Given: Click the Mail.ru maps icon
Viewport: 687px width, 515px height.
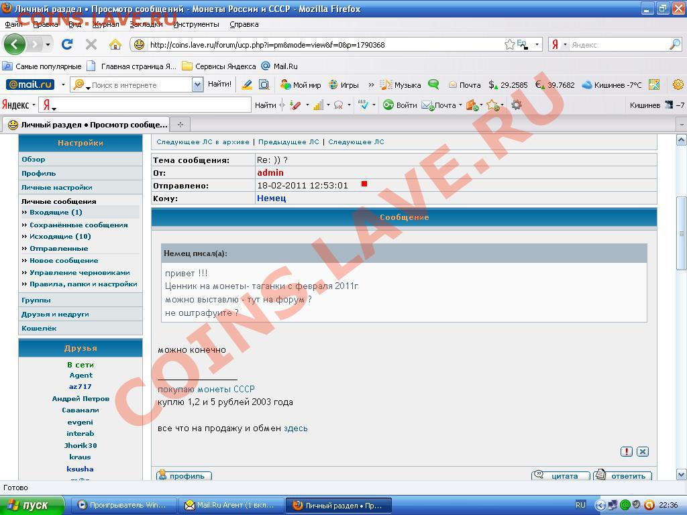Looking at the screenshot, I should (x=654, y=84).
